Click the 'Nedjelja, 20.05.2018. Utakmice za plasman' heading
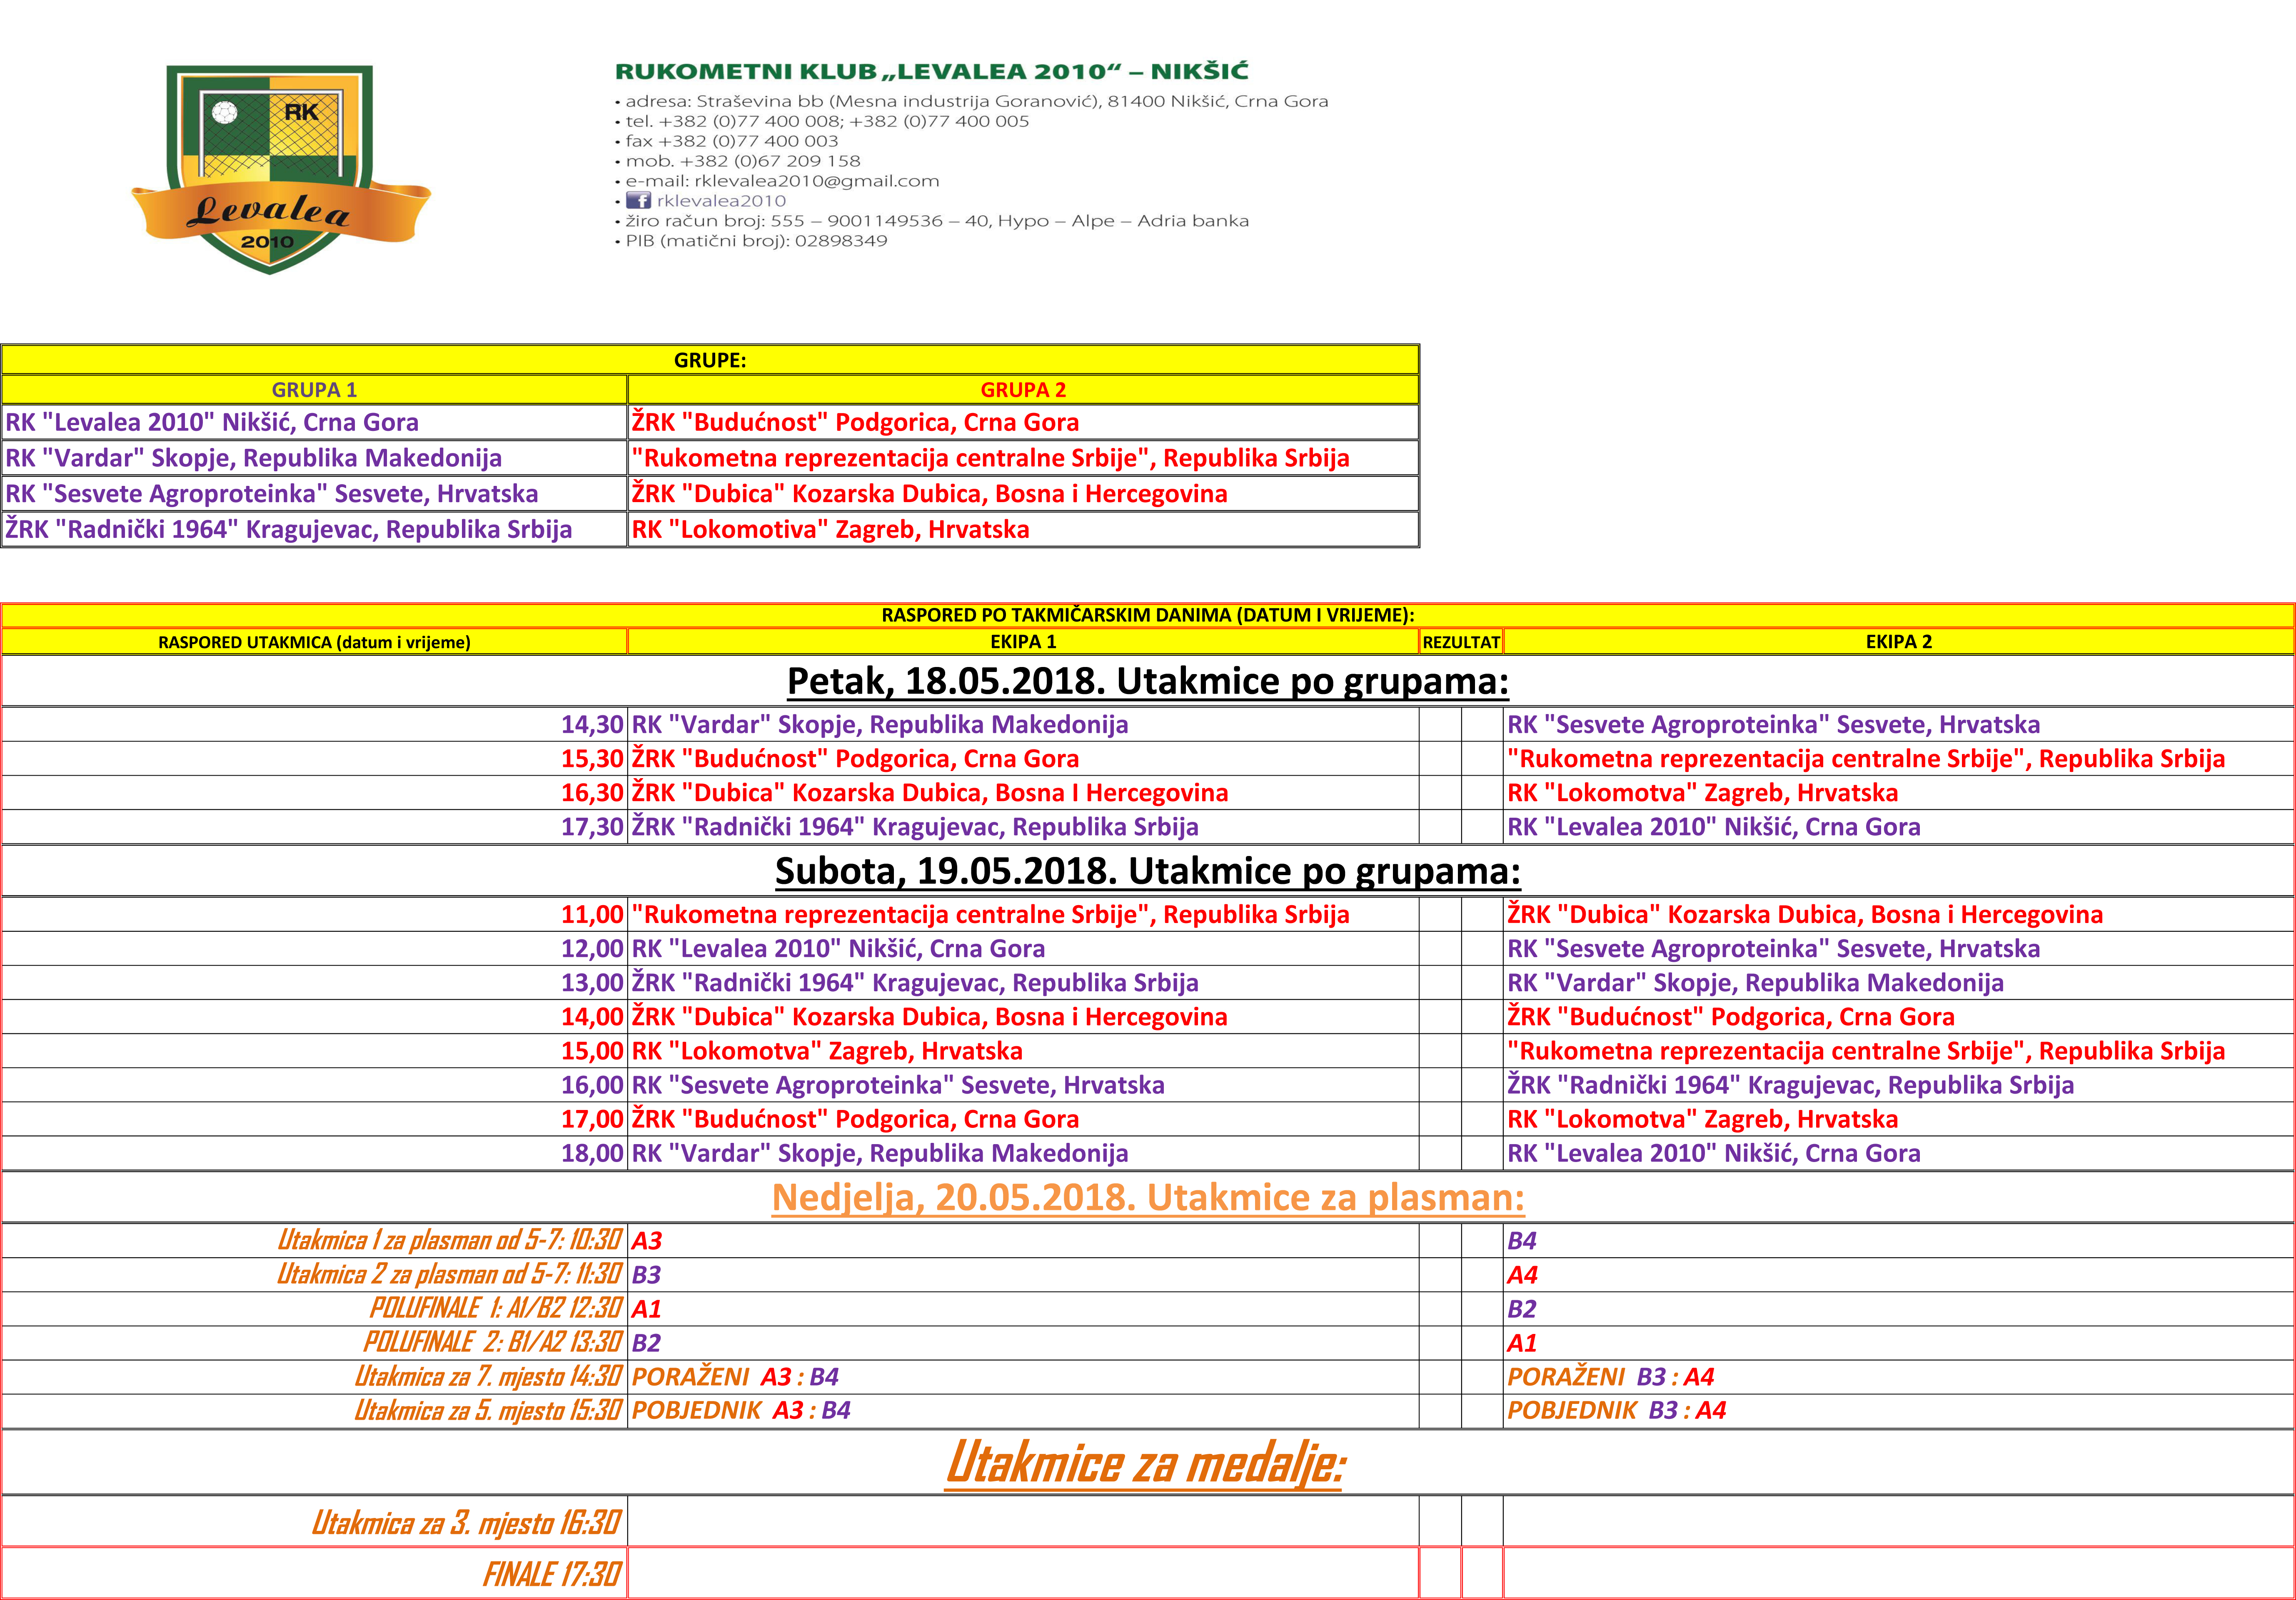This screenshot has height=1600, width=2296. 1148,1197
